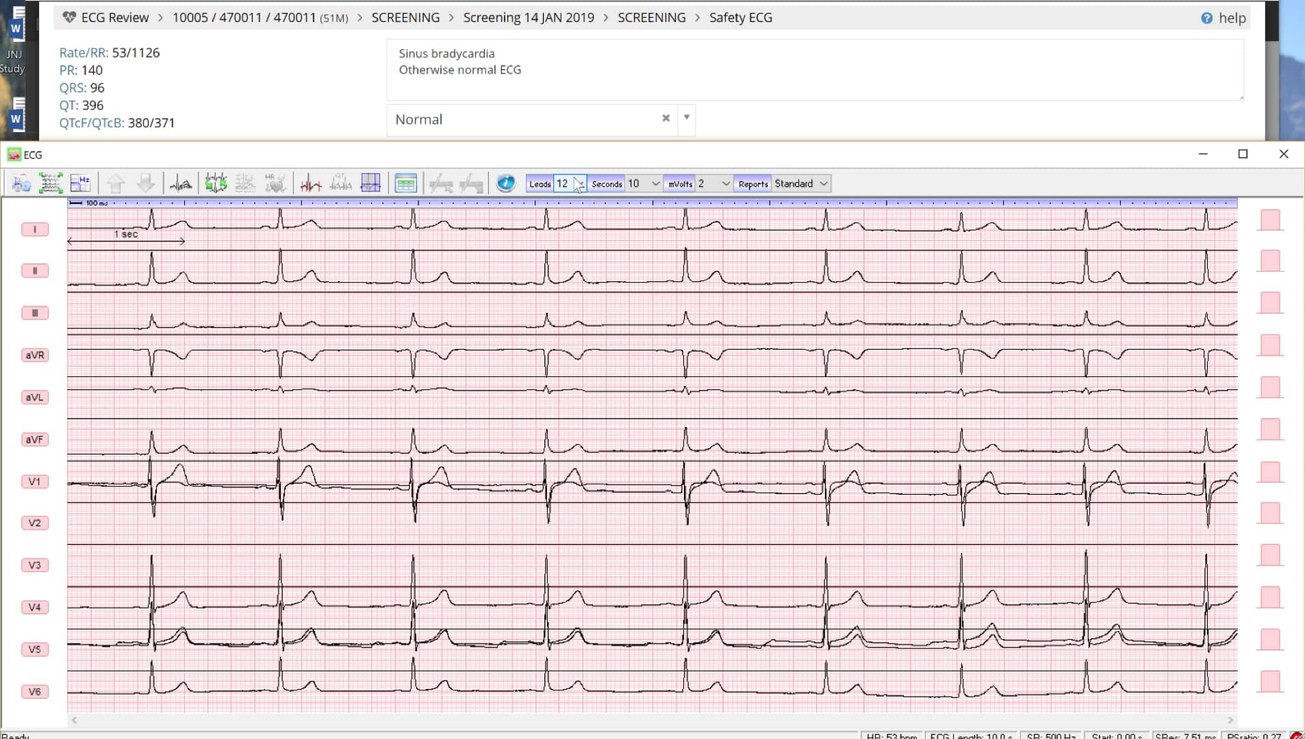Select the green beat calipers tool
The width and height of the screenshot is (1305, 739).
coord(214,183)
